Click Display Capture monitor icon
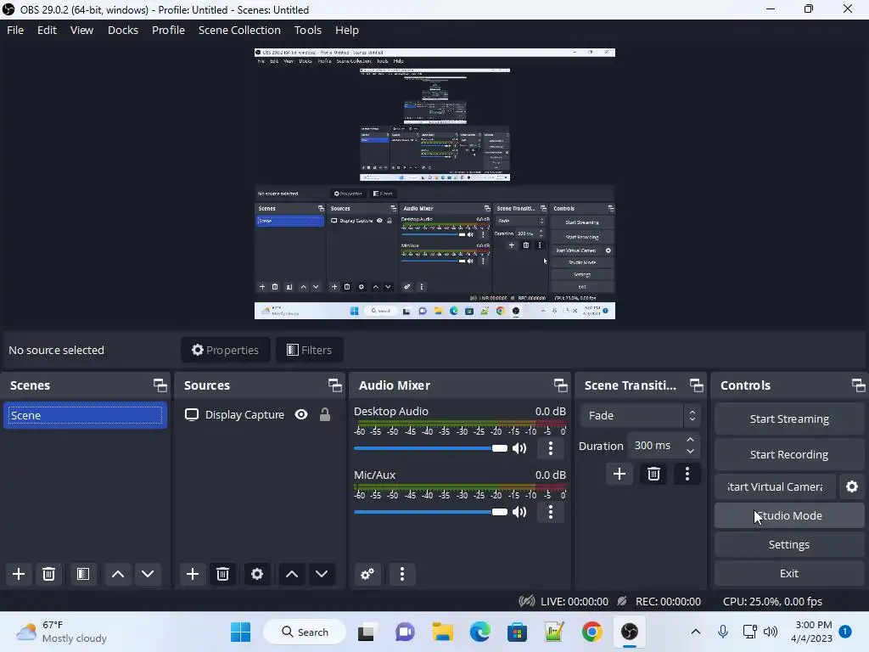Image resolution: width=869 pixels, height=652 pixels. pyautogui.click(x=192, y=414)
